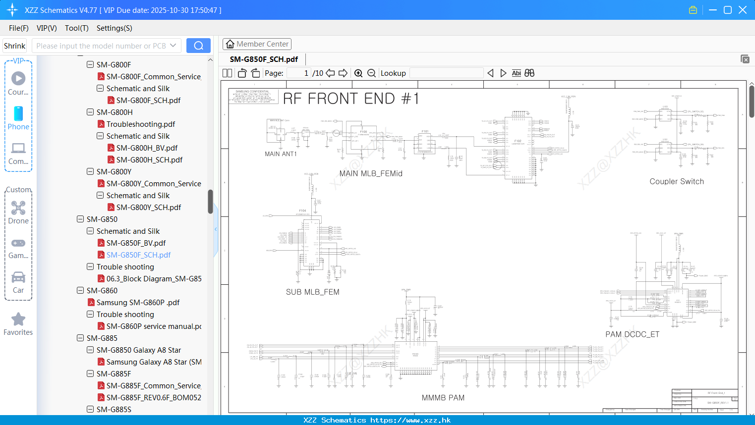This screenshot has width=755, height=425.
Task: Collapse the SM-G800Y node
Action: pos(90,171)
